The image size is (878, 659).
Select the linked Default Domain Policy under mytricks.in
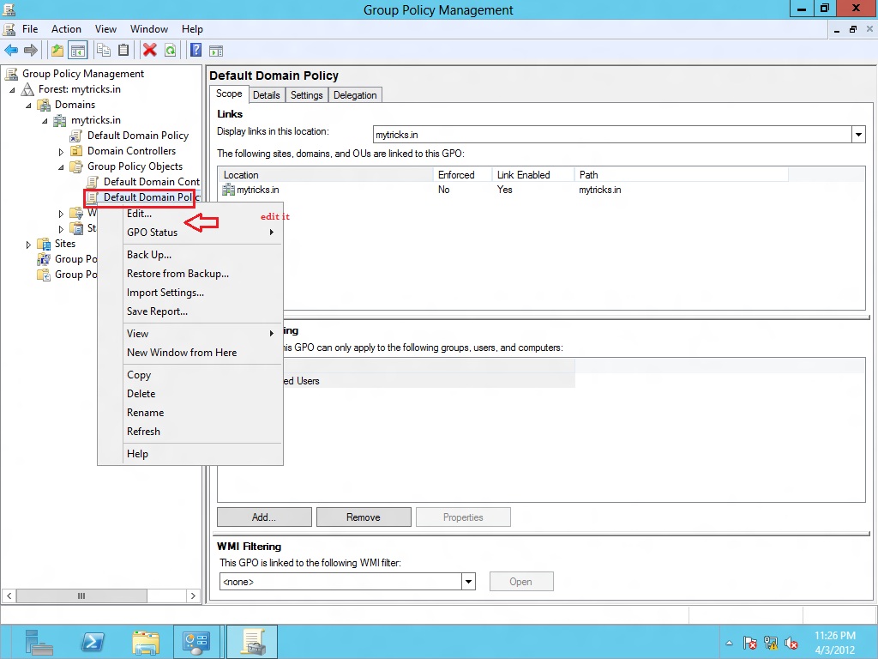click(138, 136)
